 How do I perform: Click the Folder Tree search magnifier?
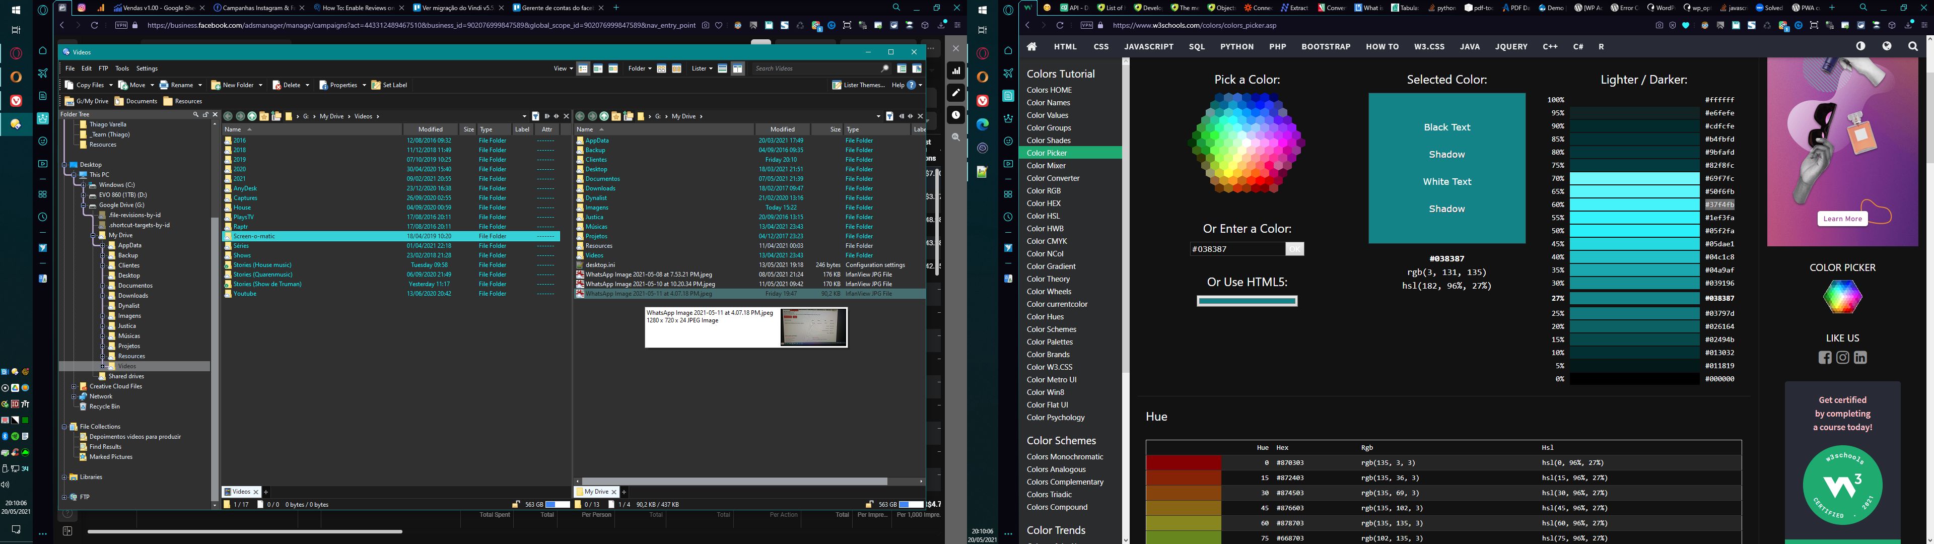pos(195,115)
